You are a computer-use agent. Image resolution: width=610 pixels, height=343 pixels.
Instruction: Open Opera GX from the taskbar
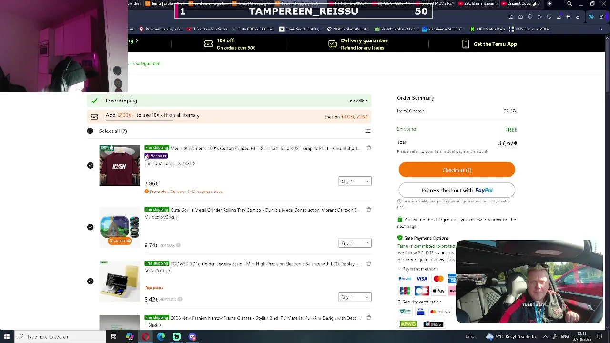(145, 337)
